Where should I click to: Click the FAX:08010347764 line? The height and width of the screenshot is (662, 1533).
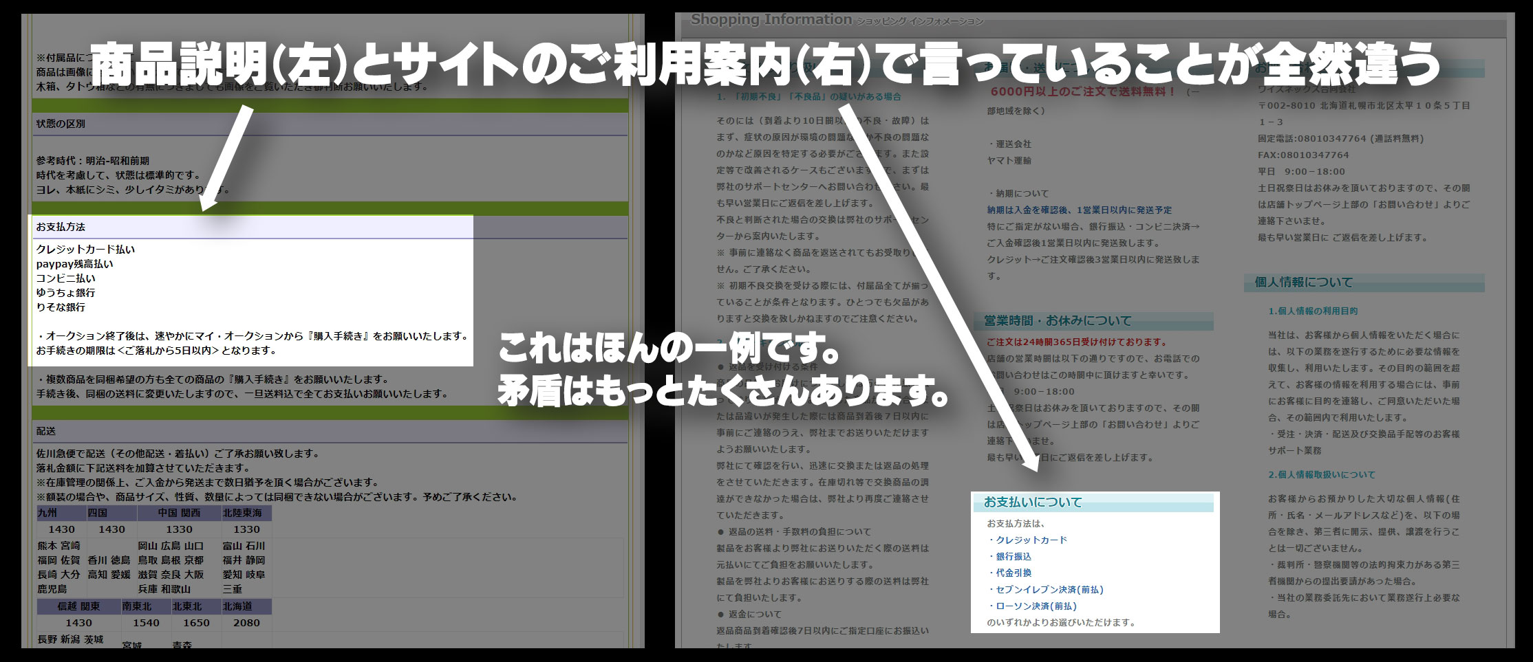(x=1303, y=155)
